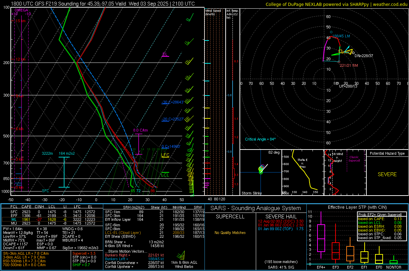Click the magenta "8.0 C/km" label on the skew-T

[140, 130]
